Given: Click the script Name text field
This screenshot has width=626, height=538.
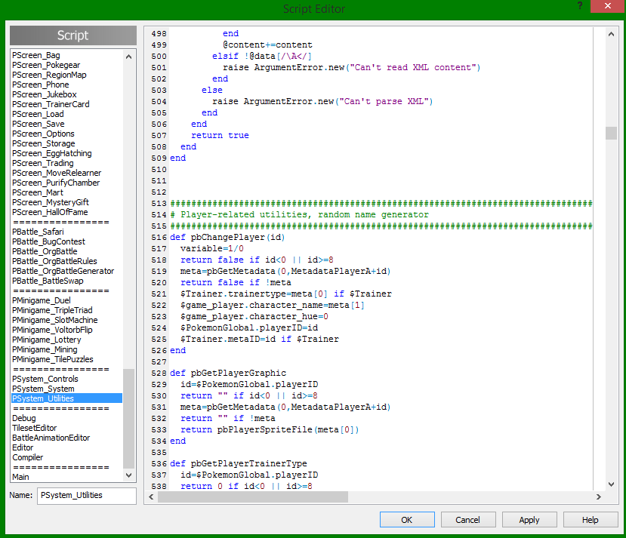Looking at the screenshot, I should pos(86,496).
